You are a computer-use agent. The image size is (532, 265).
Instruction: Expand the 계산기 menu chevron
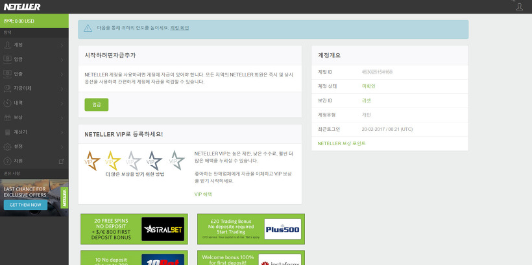62,132
